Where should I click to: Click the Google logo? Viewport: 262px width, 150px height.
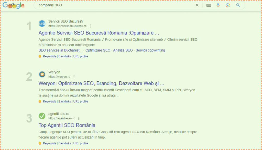pyautogui.click(x=13, y=5)
